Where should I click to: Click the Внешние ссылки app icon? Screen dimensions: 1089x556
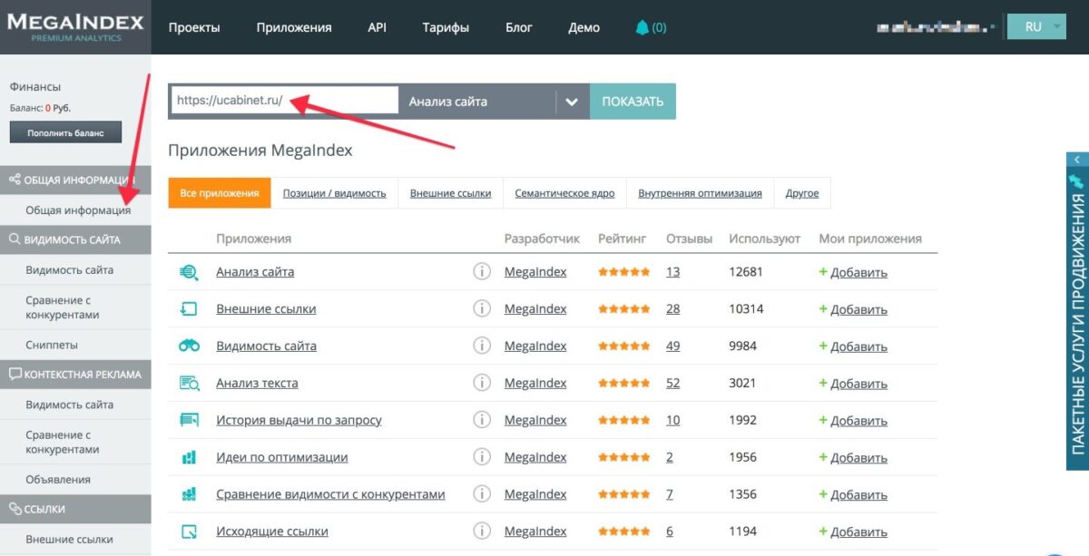pos(189,308)
